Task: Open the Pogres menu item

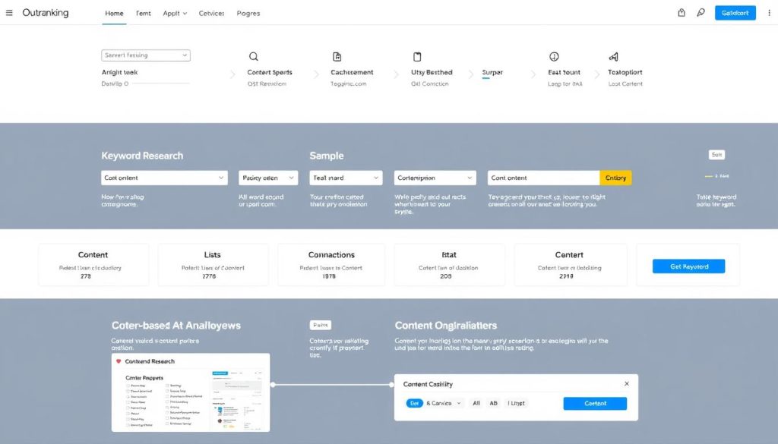Action: point(248,13)
